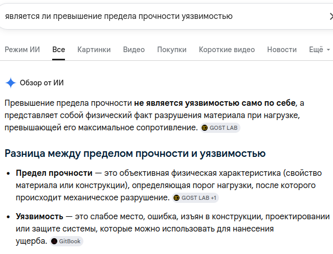The image size is (333, 254).
Task: Open the Покупки tab
Action: [x=171, y=50]
